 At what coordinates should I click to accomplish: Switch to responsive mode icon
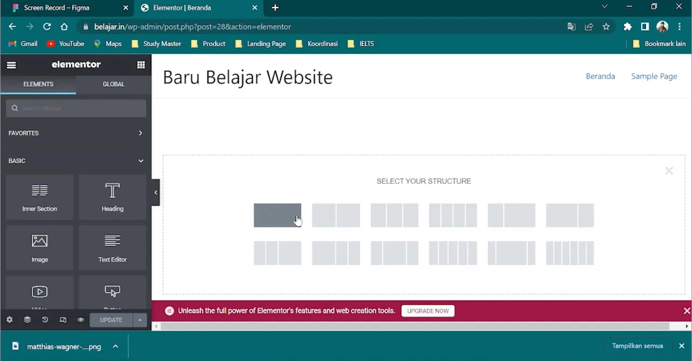[x=63, y=320]
